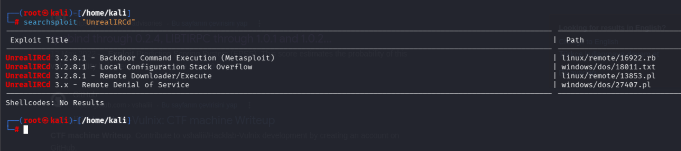Screen dimensions: 681x151
Task: Click the Shellcodes: No Results line
Action: click(x=54, y=103)
